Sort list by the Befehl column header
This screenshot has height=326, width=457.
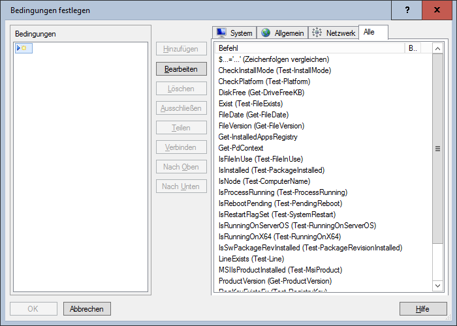click(x=309, y=48)
